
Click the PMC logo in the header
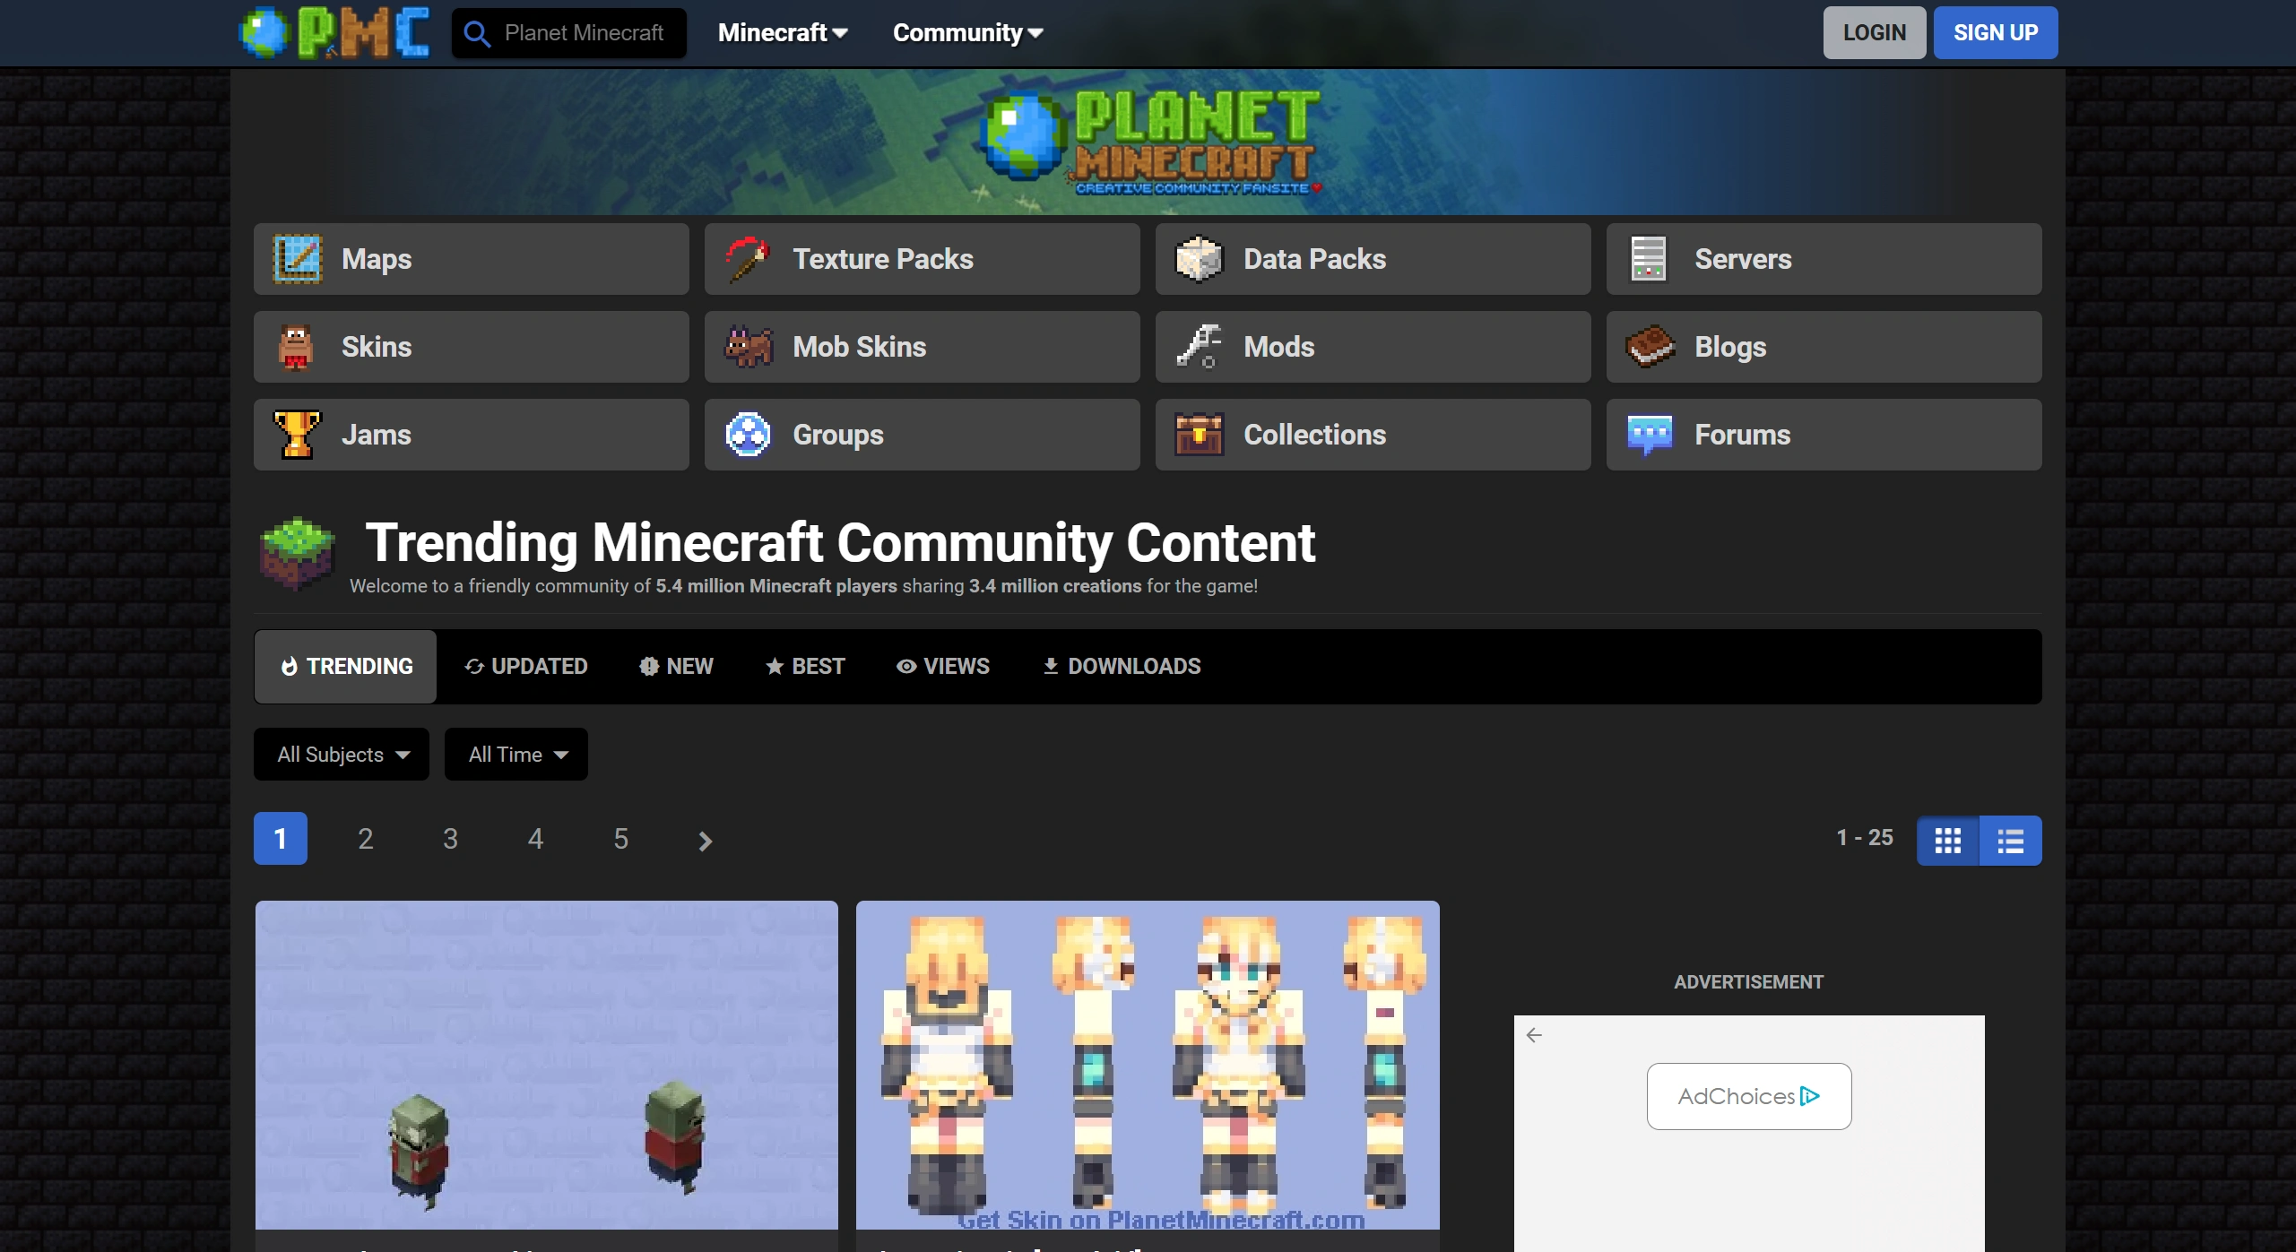click(x=334, y=33)
